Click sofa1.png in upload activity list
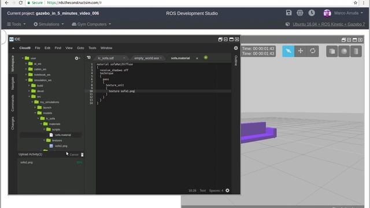 [x=27, y=162]
